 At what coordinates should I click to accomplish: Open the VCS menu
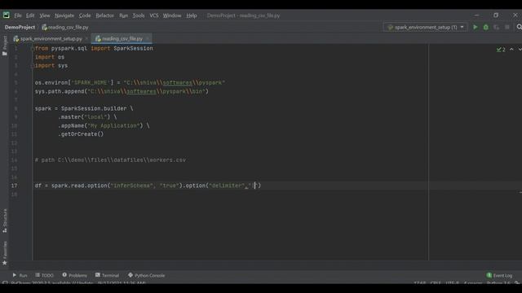pyautogui.click(x=154, y=15)
